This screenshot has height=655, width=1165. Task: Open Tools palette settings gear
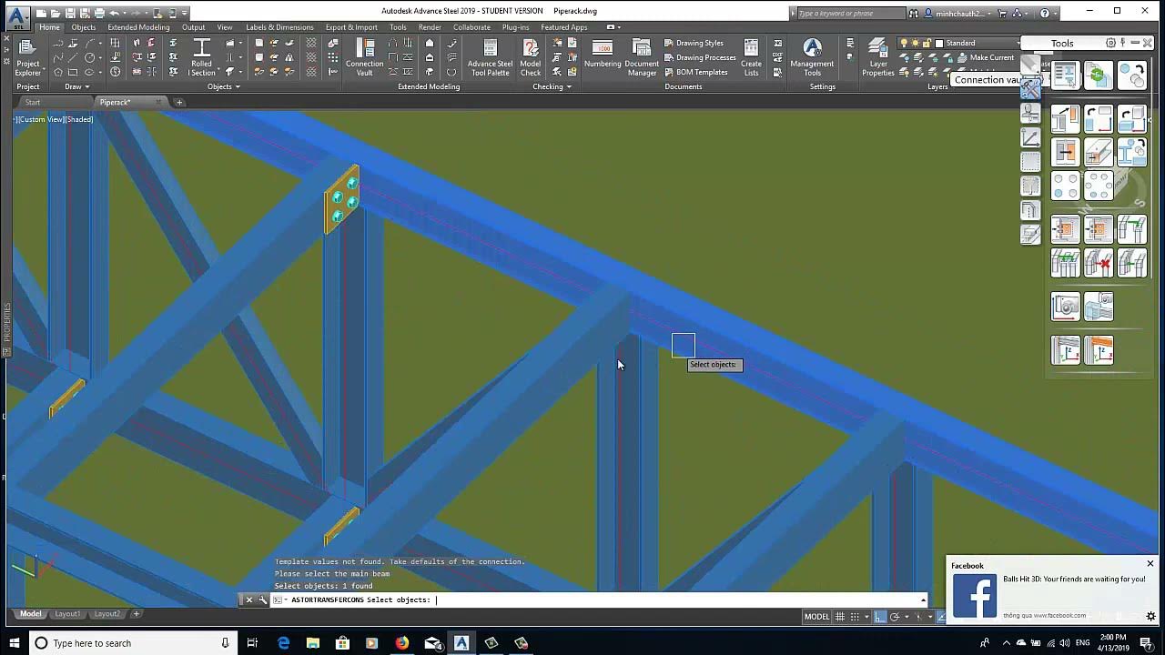click(x=1110, y=43)
